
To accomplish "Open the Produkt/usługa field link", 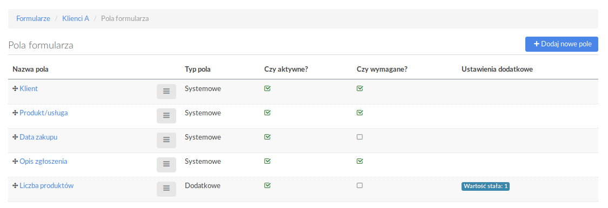I will click(43, 113).
